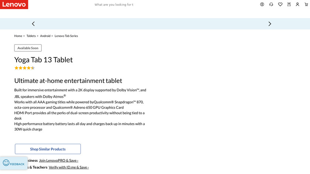Open Join LenovoPRO & Save link
Screen dimensions: 310x174
point(59,161)
